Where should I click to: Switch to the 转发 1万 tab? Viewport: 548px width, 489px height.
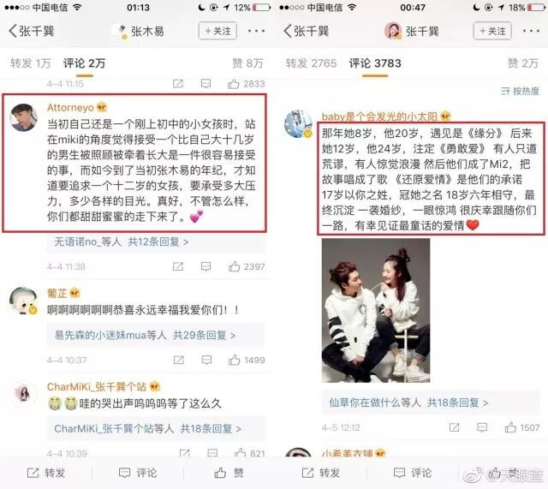point(31,63)
